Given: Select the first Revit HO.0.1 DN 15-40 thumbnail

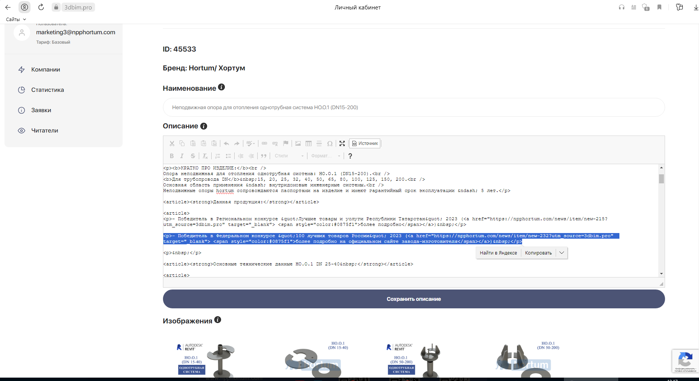Looking at the screenshot, I should [206, 360].
